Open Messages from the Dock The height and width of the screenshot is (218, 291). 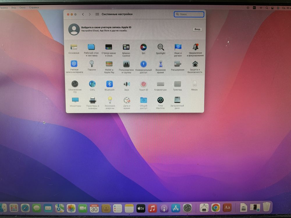(x=37, y=208)
